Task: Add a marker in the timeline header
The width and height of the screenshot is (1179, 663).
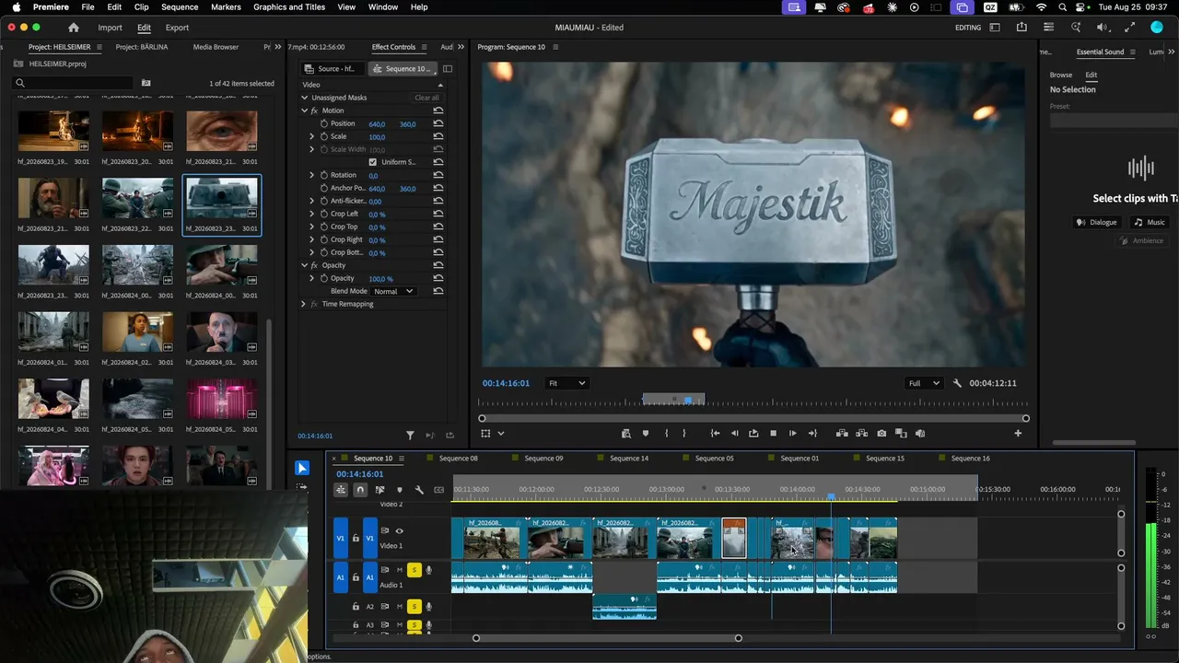Action: tap(400, 490)
